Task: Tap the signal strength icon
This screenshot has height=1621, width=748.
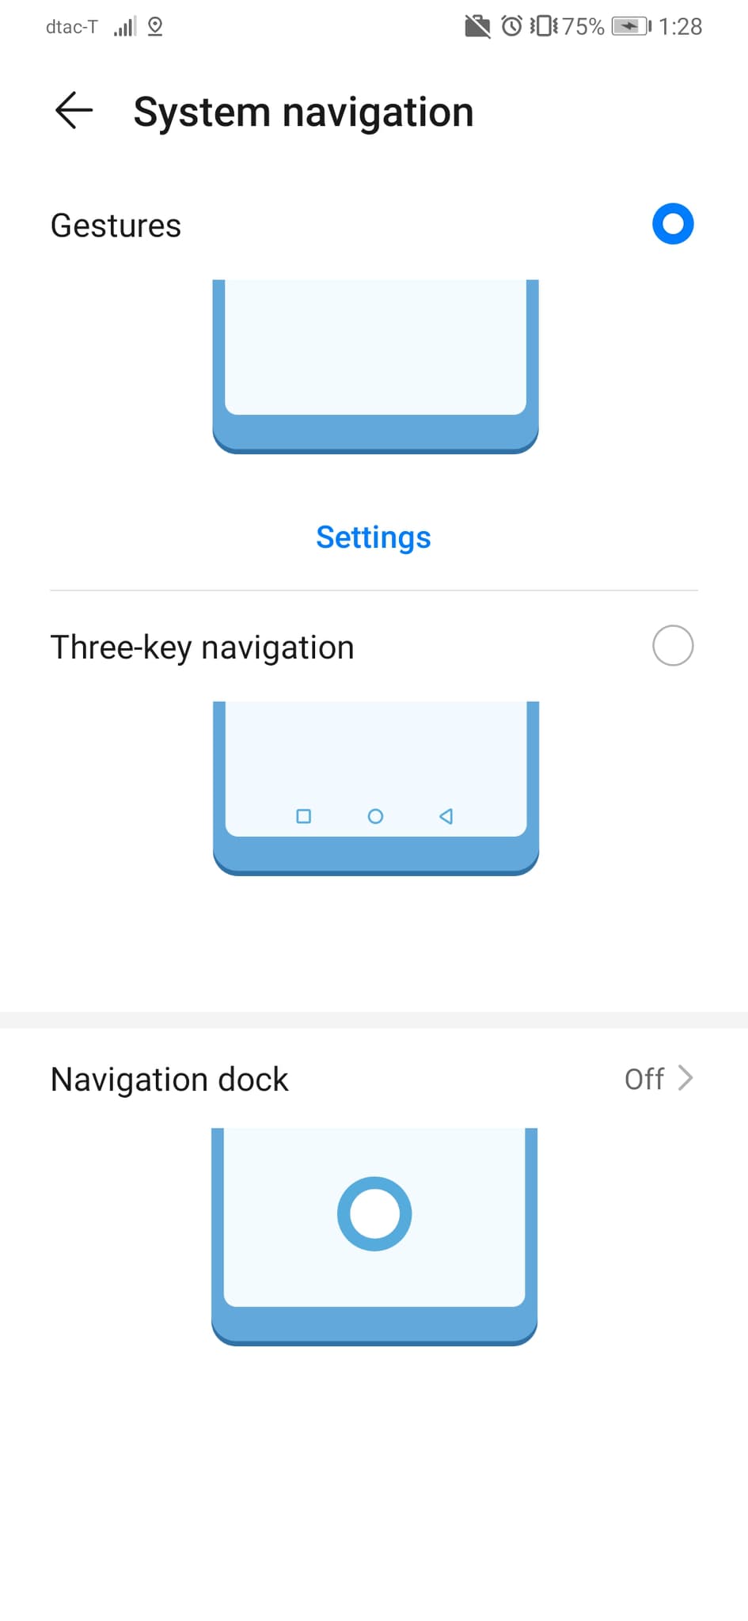Action: click(124, 27)
